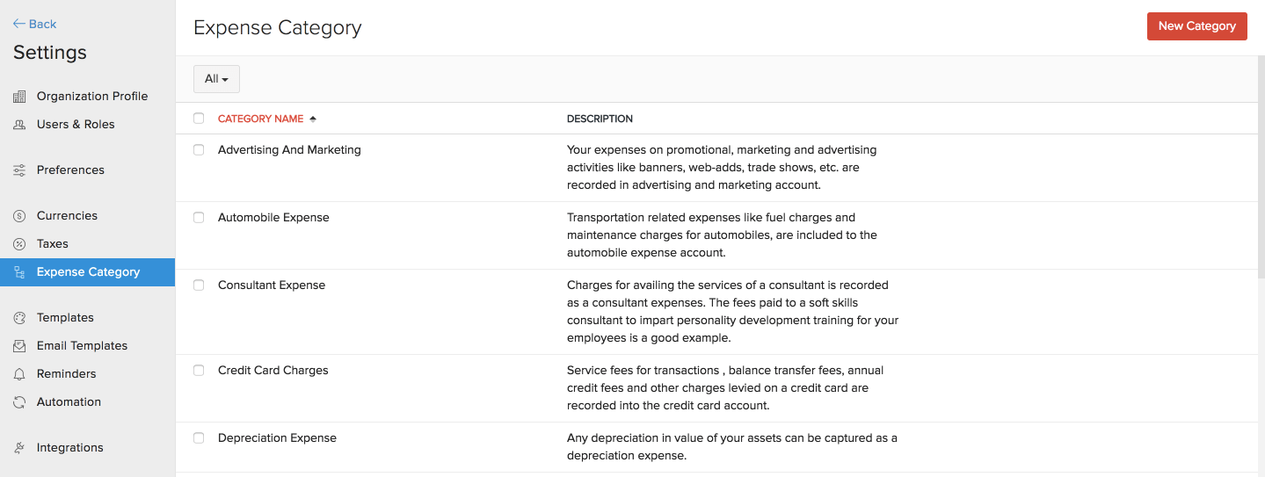Open Email Templates settings
This screenshot has height=477, width=1265.
click(82, 346)
